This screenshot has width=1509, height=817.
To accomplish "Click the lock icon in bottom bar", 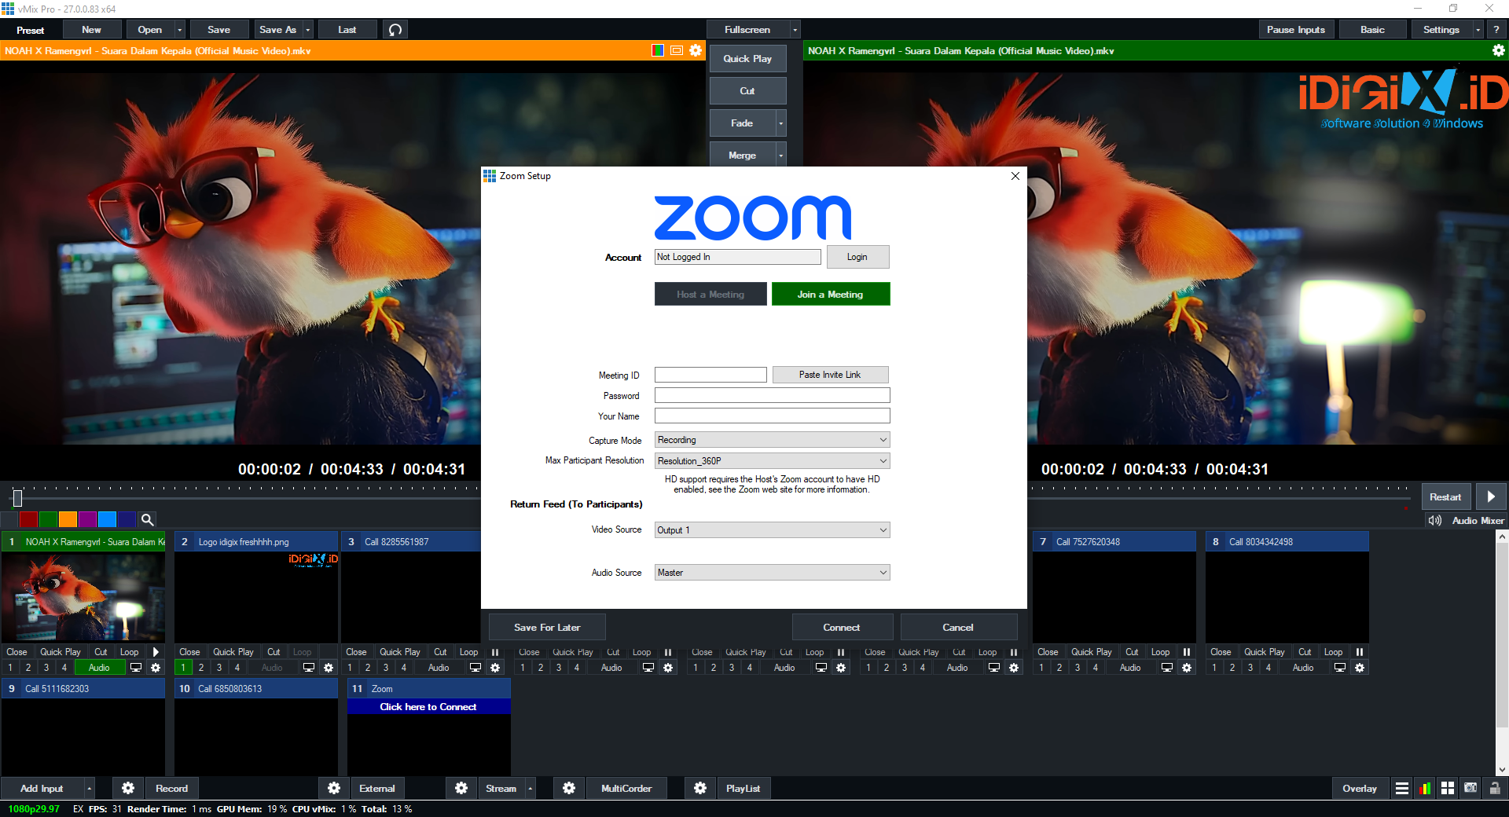I will [1494, 788].
